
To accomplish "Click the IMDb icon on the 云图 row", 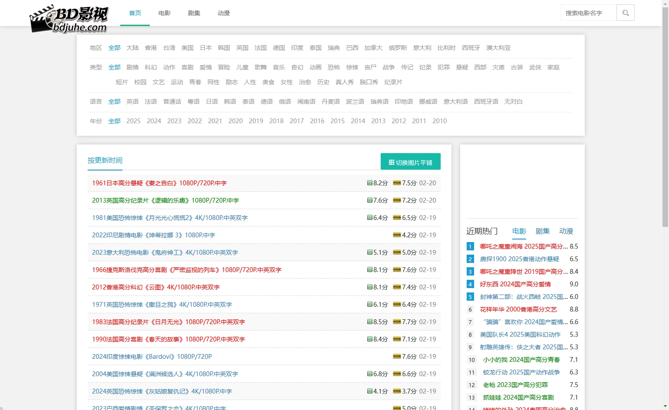I will coord(397,287).
